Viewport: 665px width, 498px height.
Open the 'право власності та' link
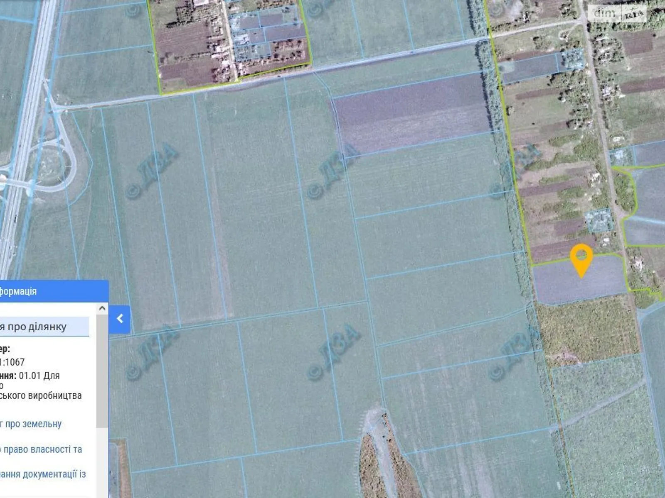click(42, 449)
